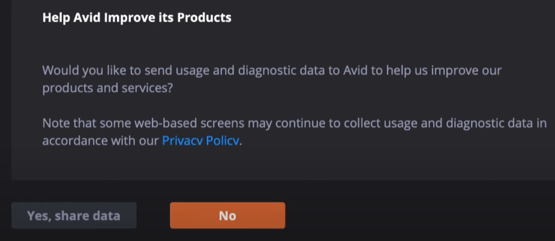Open the Privacy Policy link
555x241 pixels.
(201, 141)
